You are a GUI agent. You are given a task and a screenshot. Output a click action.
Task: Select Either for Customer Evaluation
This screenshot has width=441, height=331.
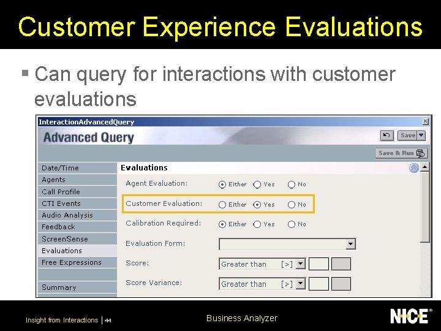point(222,205)
